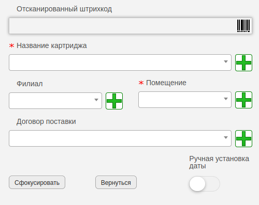Click the barcode scanner icon

(243, 26)
